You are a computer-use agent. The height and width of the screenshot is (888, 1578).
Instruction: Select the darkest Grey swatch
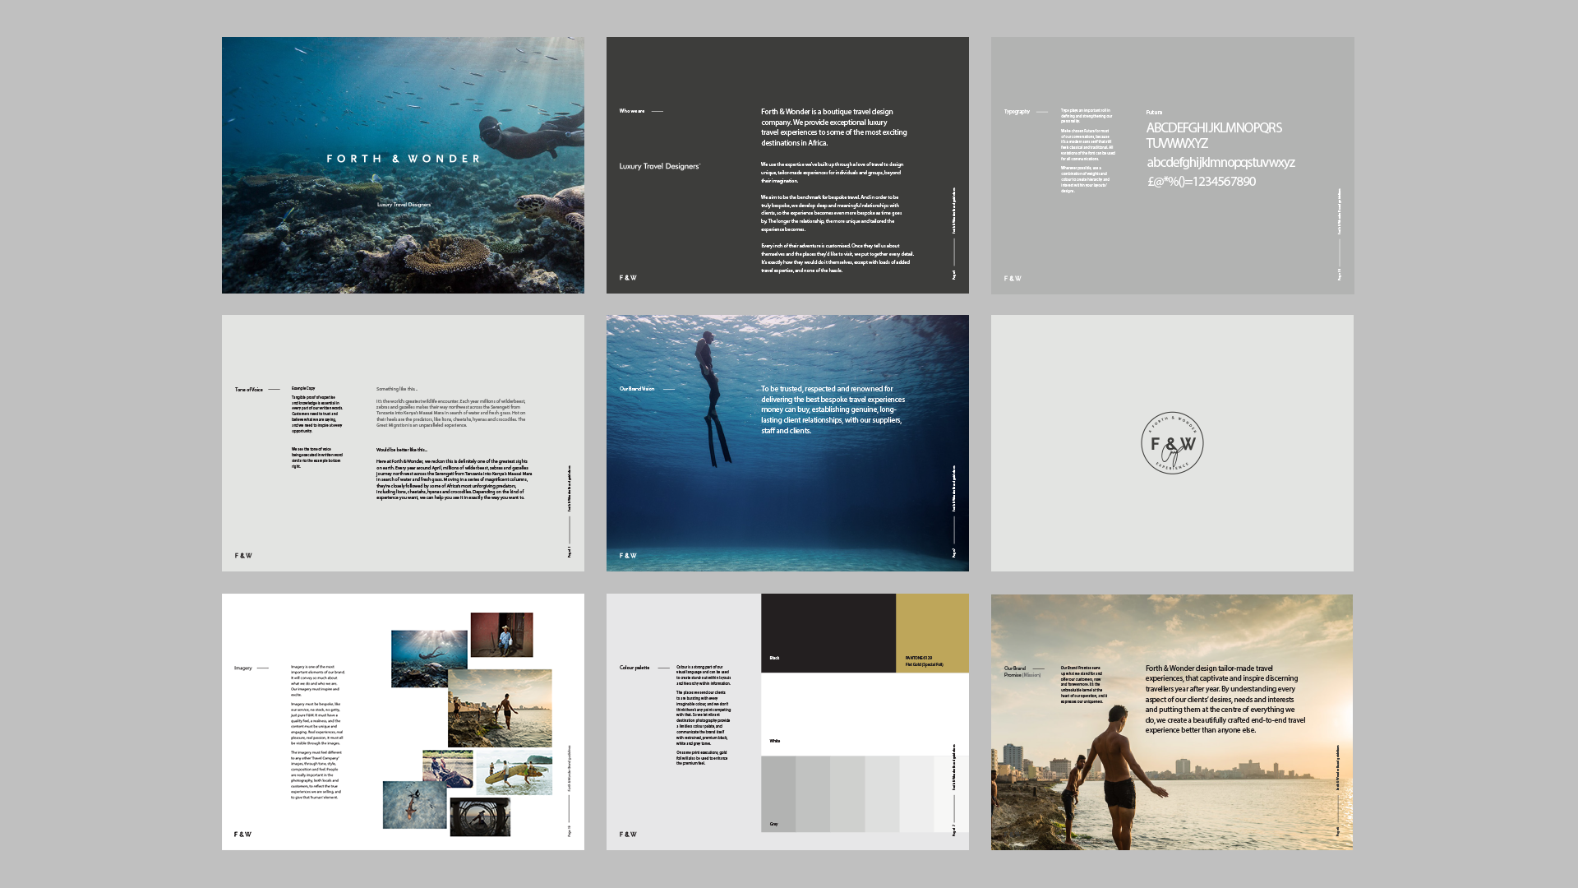778,794
